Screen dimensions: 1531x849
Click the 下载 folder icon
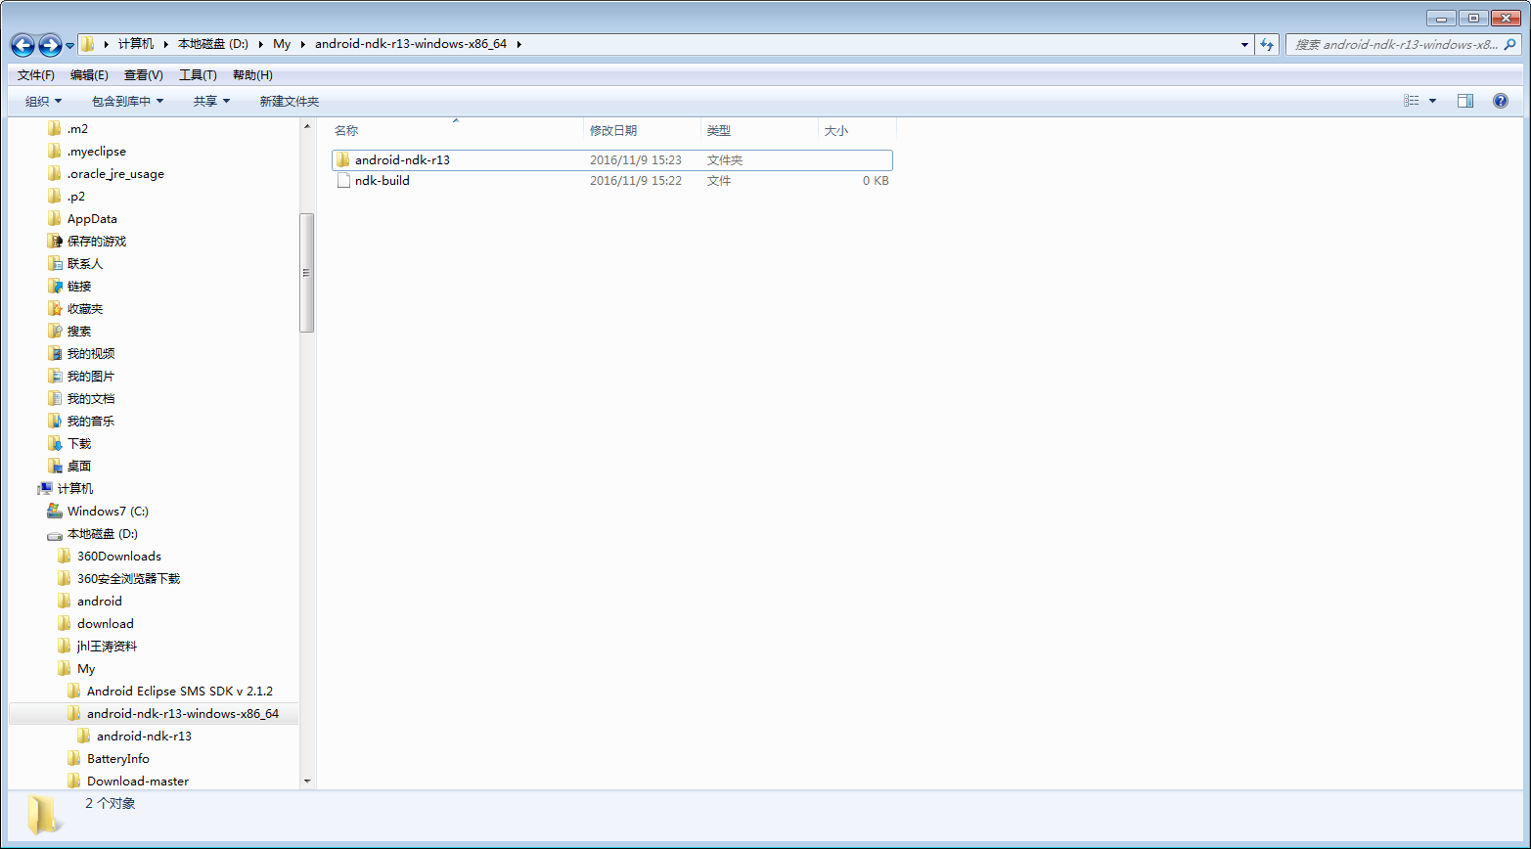(55, 443)
